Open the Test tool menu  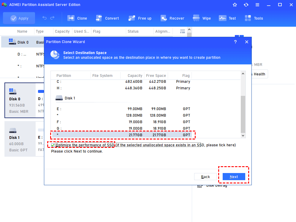pos(227,18)
